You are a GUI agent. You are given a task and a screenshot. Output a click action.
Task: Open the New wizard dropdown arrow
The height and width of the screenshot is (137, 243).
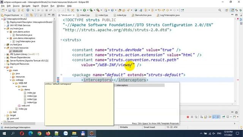(6, 10)
